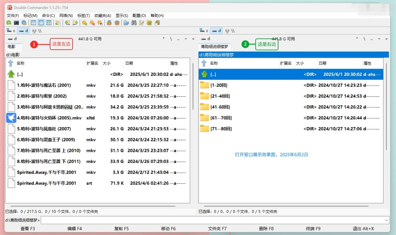
Task: Extract files with the unpack icon
Action: [117, 23]
